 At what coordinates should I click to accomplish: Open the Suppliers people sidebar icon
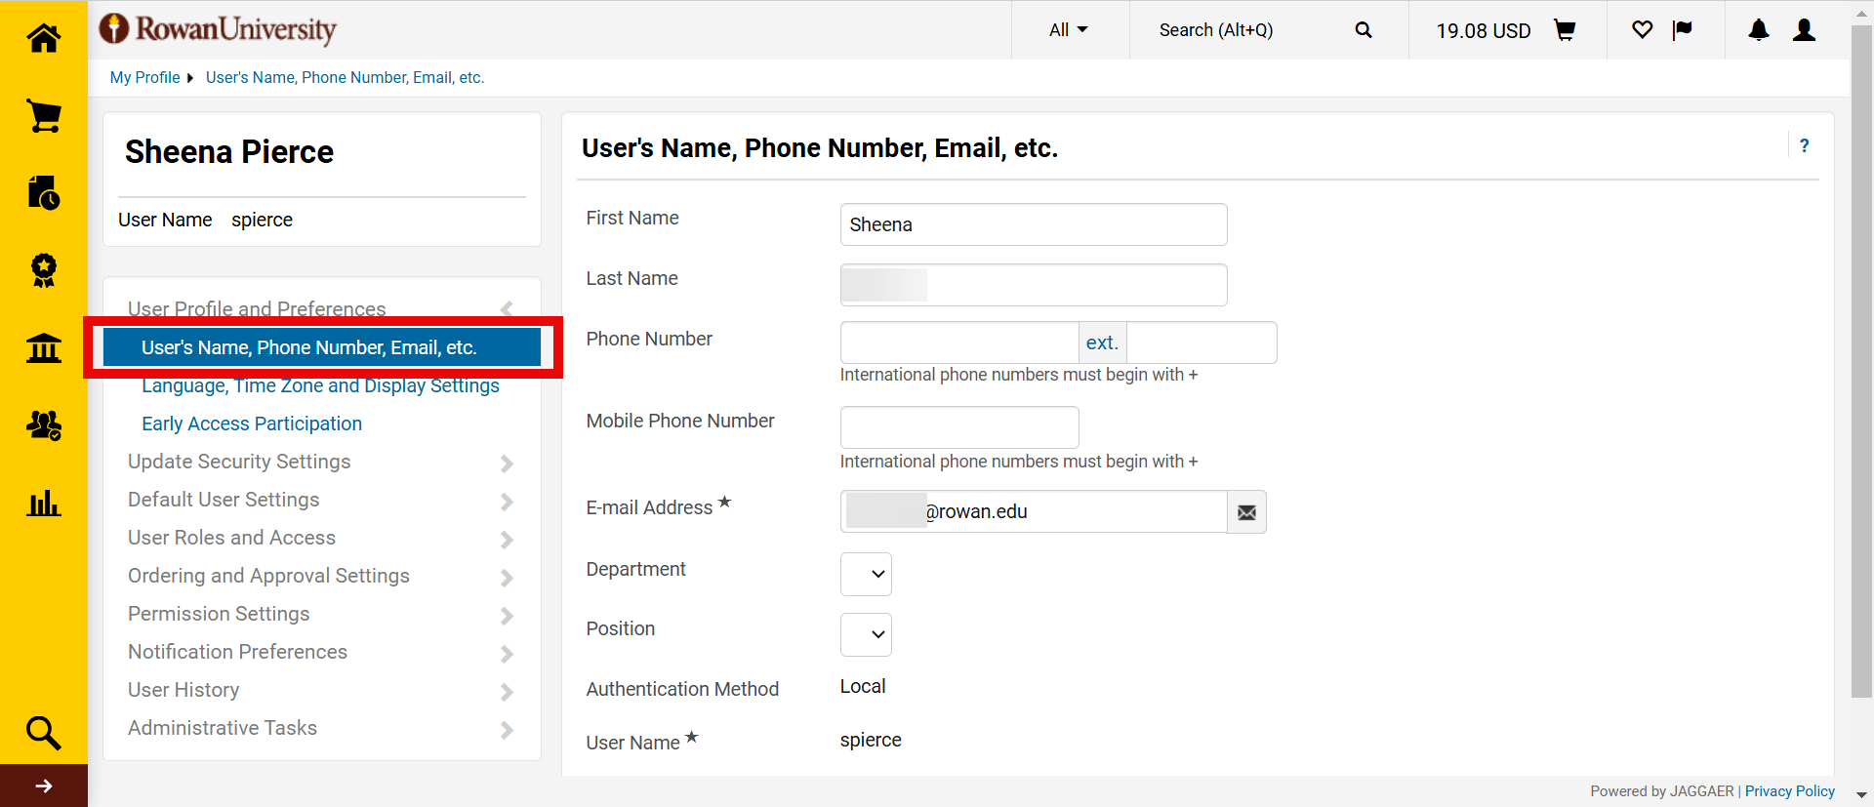(x=43, y=425)
